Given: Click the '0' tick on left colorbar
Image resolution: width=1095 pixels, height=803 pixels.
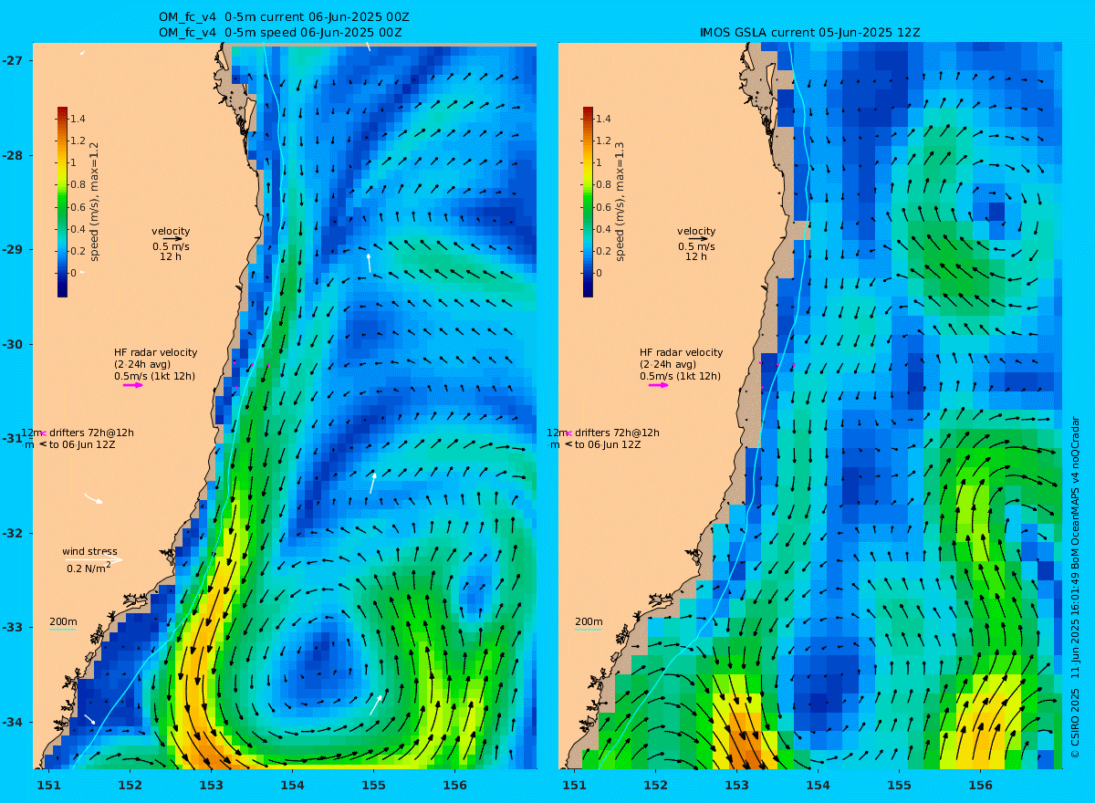Looking at the screenshot, I should [75, 273].
